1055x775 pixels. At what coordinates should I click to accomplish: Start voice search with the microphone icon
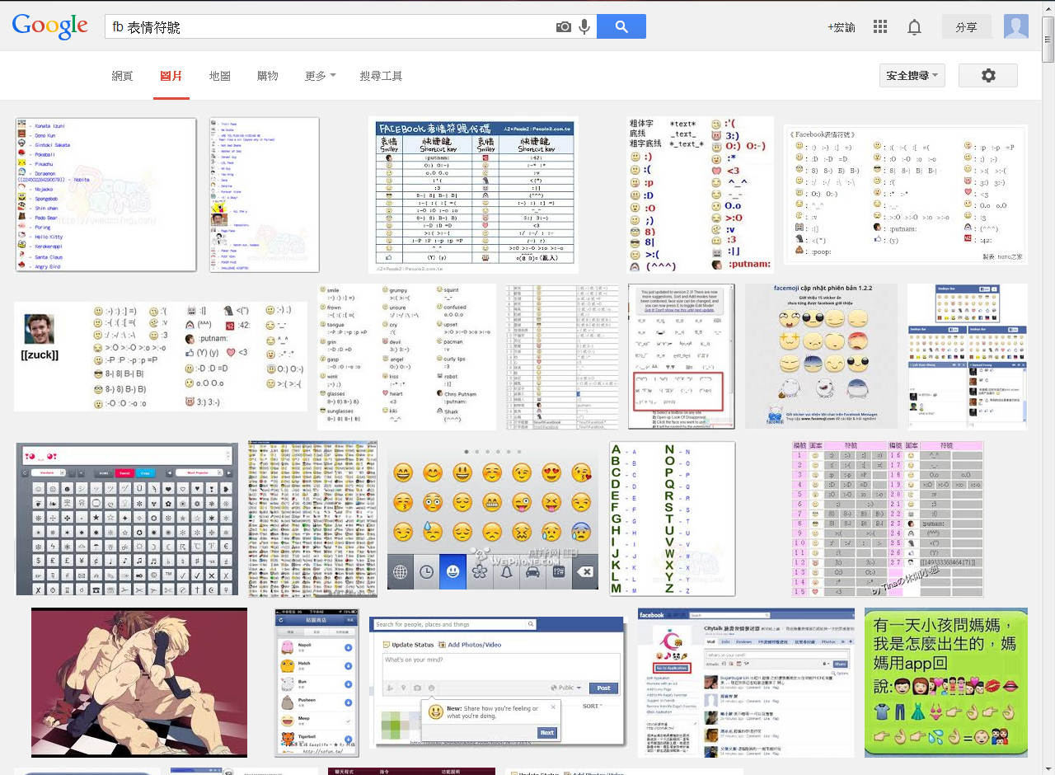(584, 27)
